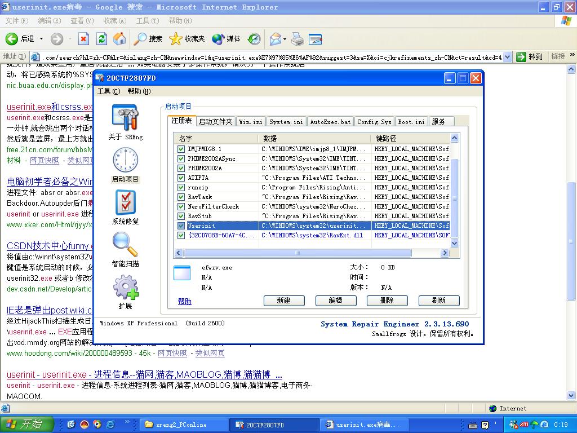Open SREng Tools (工具) menu
Screen dimensions: 577x433
108,91
